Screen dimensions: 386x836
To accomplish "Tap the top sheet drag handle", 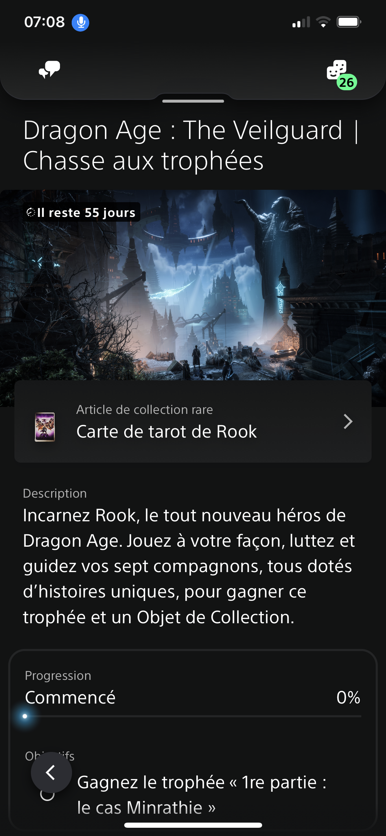I will point(193,101).
